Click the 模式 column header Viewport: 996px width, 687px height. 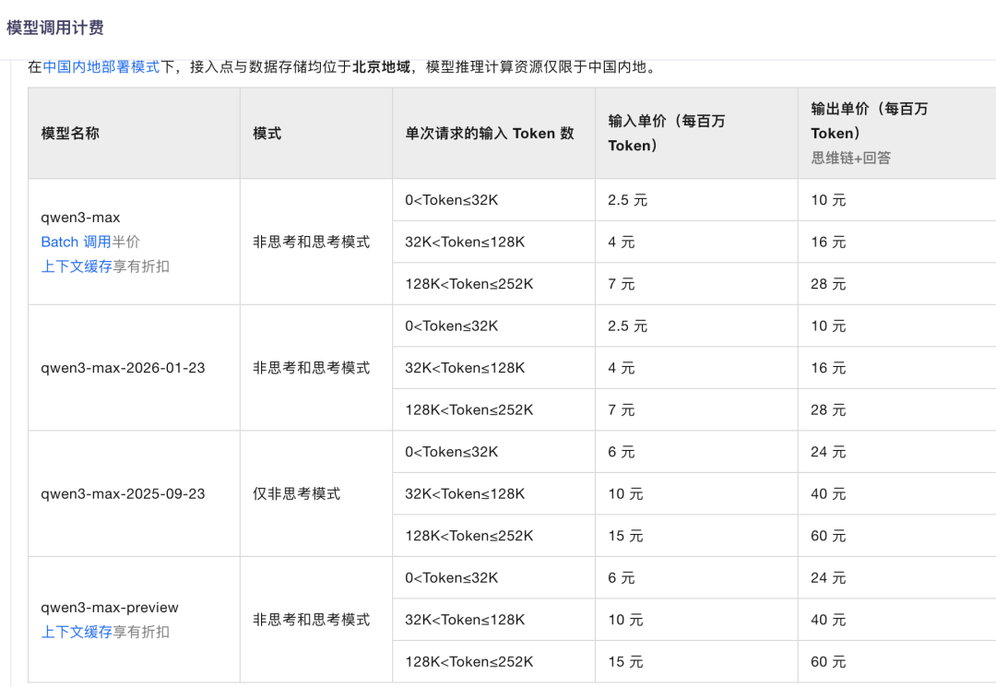tap(265, 133)
